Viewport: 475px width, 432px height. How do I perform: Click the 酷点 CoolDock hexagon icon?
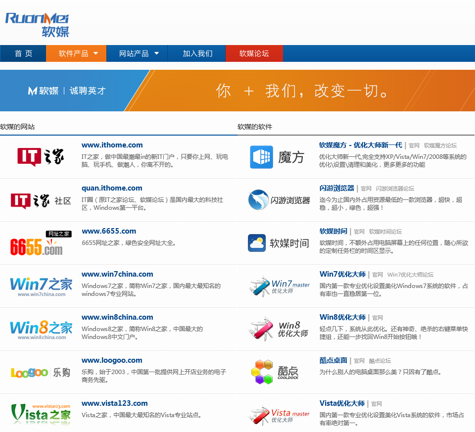tap(262, 372)
